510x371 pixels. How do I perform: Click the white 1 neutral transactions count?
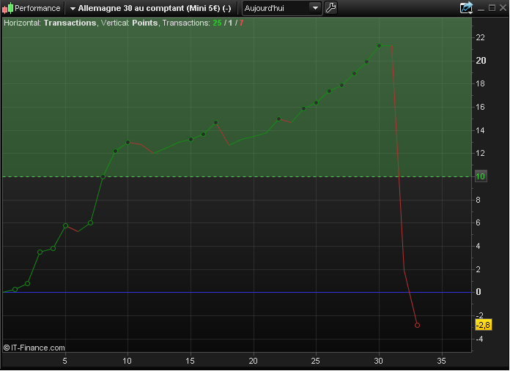click(230, 23)
